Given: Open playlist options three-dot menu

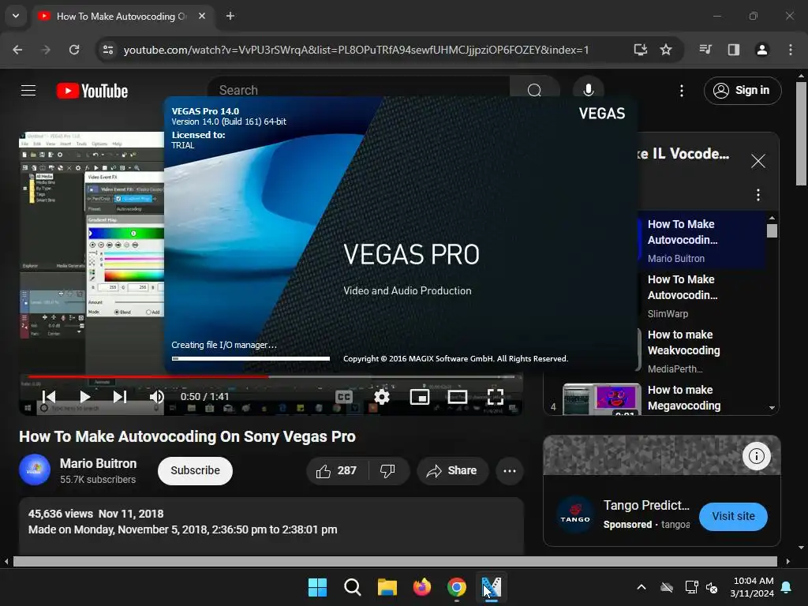Looking at the screenshot, I should click(758, 195).
